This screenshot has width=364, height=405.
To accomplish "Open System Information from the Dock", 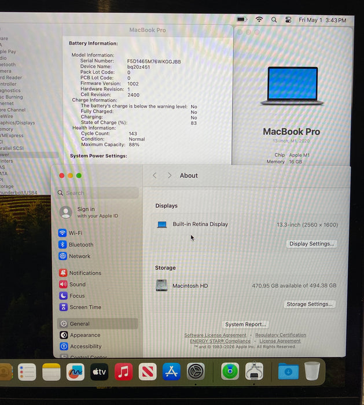I will click(x=254, y=371).
